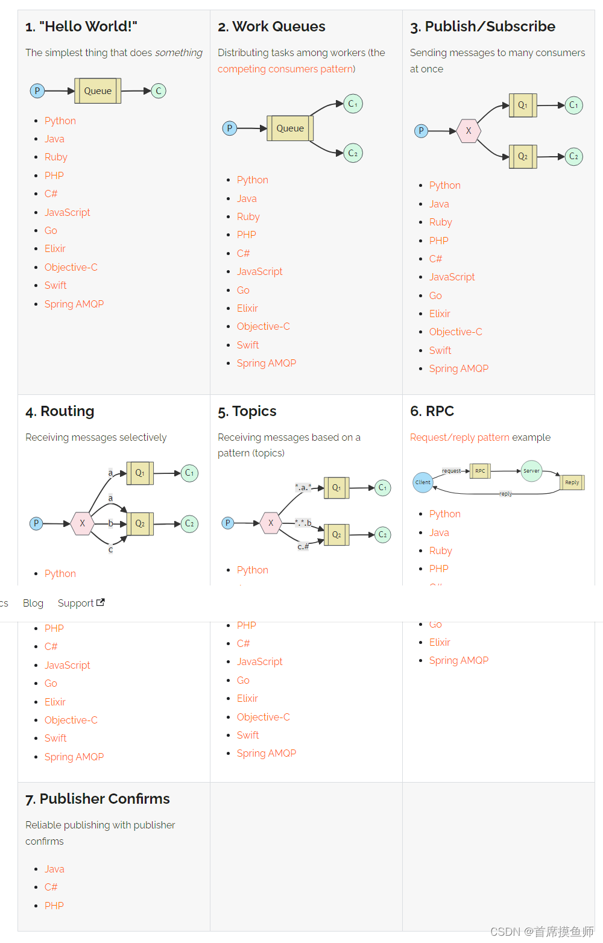
Task: Select Python under the Hello World tutorial
Action: point(60,121)
